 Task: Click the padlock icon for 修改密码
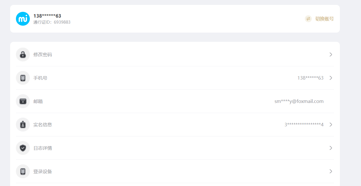23,55
